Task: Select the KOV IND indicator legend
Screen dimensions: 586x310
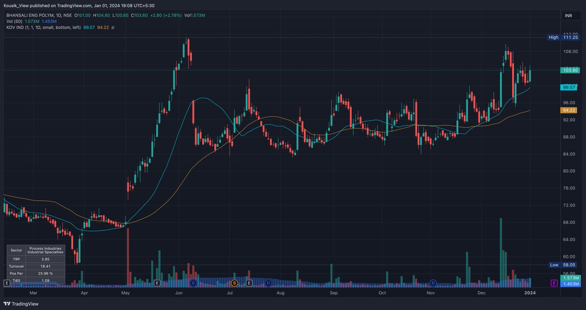Action: pyautogui.click(x=43, y=28)
